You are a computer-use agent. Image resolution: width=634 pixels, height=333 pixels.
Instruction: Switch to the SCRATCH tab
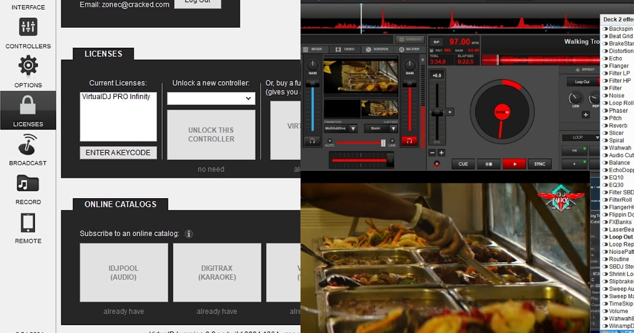pos(377,49)
